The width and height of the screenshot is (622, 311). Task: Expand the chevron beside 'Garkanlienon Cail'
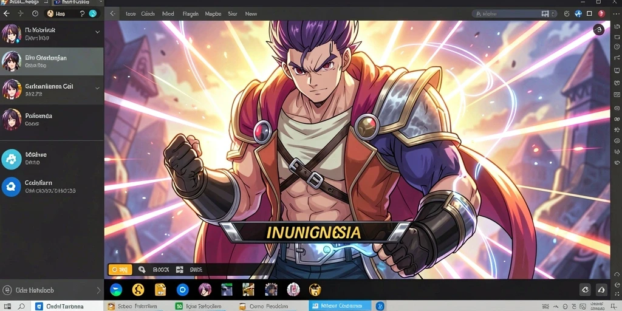(98, 88)
